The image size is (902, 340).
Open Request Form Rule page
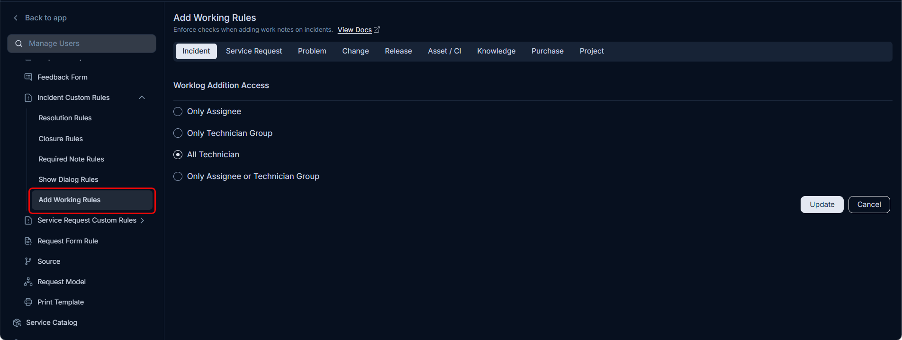(x=68, y=241)
